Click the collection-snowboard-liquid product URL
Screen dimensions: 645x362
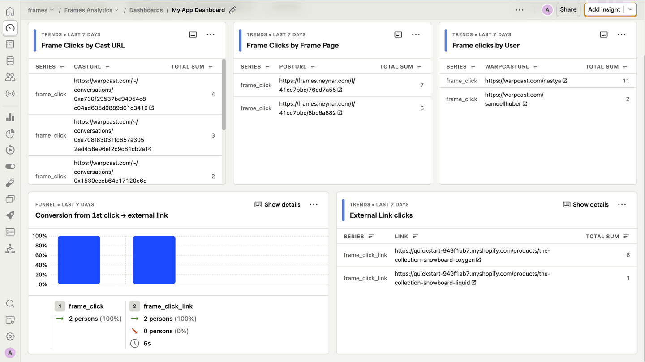pyautogui.click(x=472, y=278)
